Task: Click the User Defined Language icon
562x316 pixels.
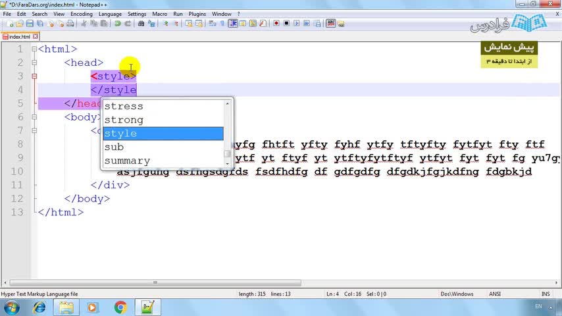Action: pyautogui.click(x=243, y=24)
